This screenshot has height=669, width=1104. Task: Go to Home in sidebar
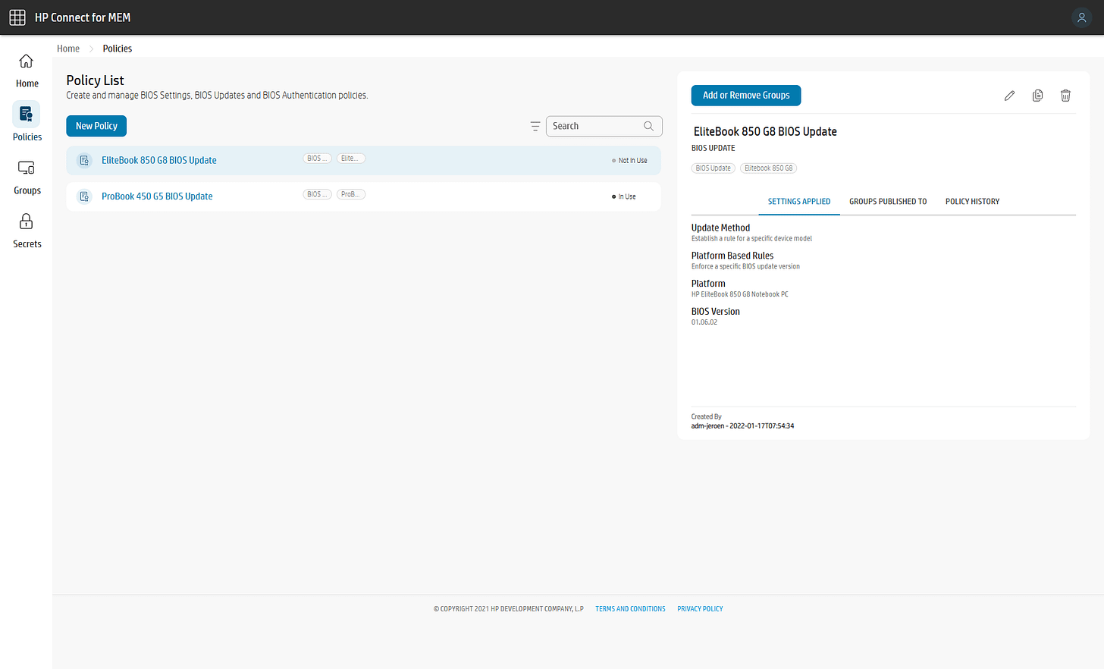coord(27,71)
